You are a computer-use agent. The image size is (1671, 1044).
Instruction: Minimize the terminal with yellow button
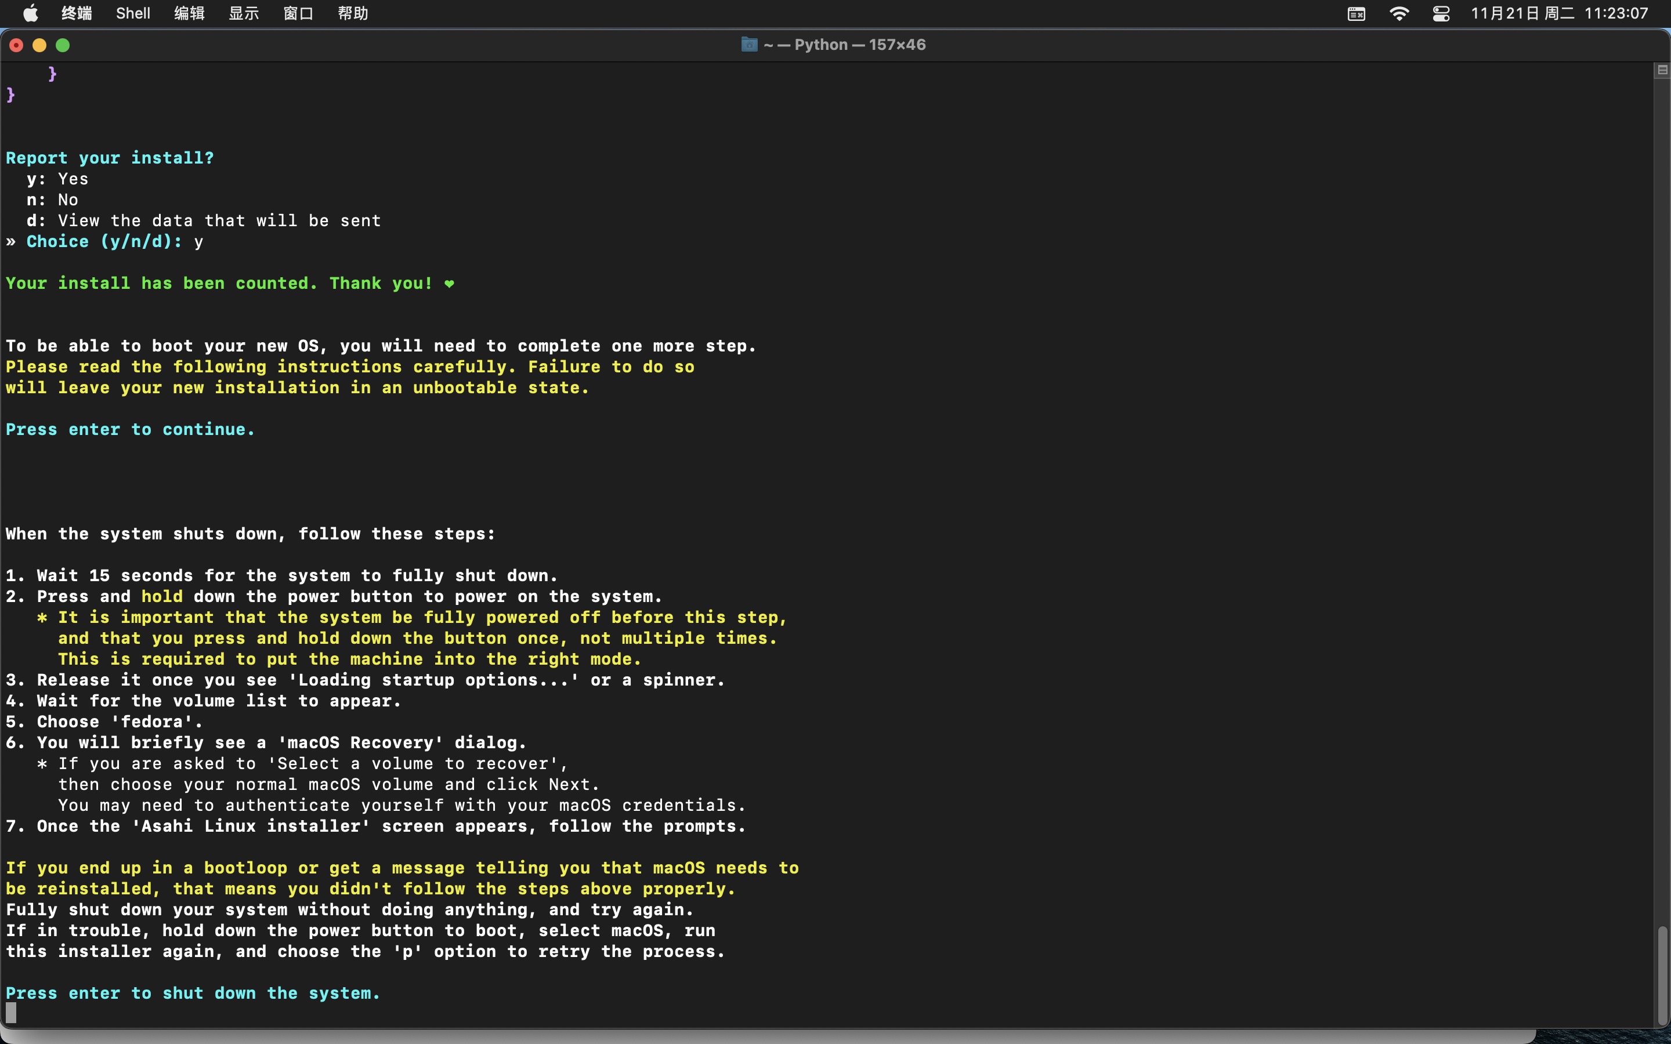point(39,45)
